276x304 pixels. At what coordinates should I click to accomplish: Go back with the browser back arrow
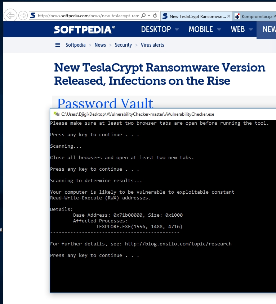(10, 15)
